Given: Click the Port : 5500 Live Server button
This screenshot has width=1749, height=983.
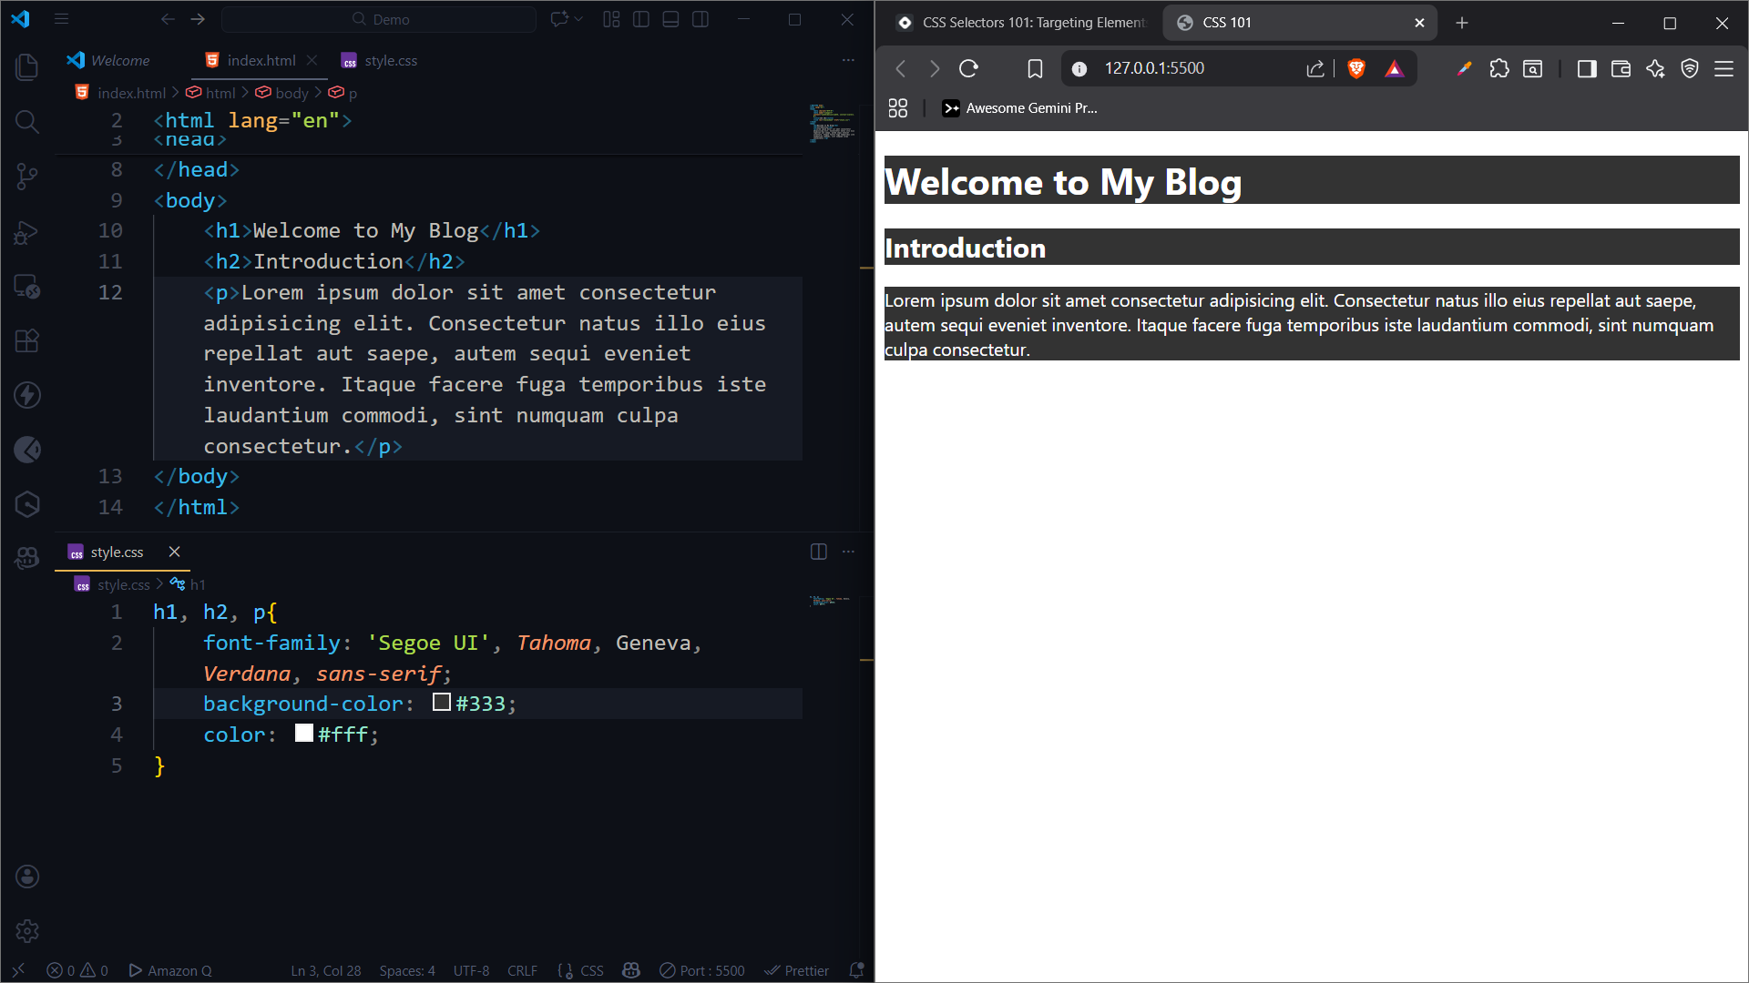Looking at the screenshot, I should coord(702,970).
